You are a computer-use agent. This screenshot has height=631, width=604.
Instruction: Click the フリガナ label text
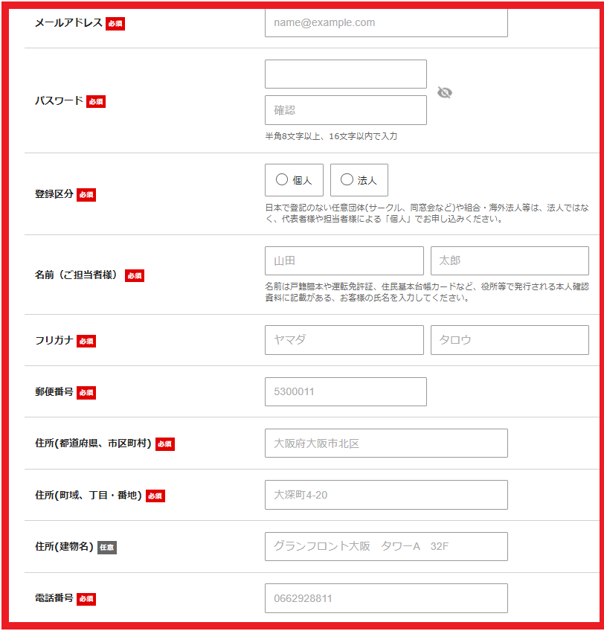pos(54,341)
